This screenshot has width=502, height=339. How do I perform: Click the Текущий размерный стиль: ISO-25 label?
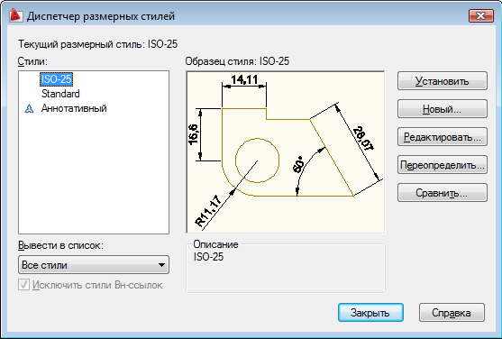97,44
